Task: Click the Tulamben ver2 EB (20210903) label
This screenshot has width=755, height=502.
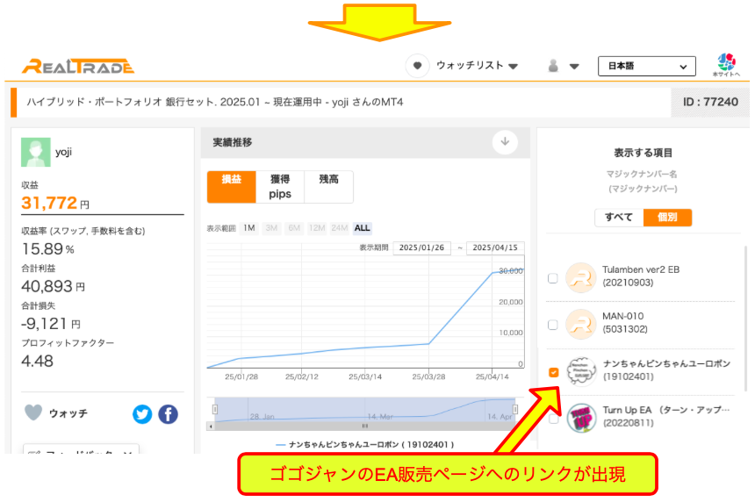Action: tap(641, 276)
